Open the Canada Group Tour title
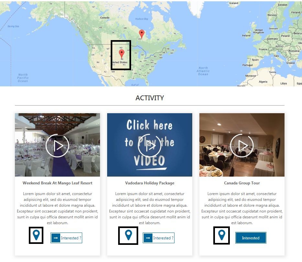302x262 pixels. point(242,183)
